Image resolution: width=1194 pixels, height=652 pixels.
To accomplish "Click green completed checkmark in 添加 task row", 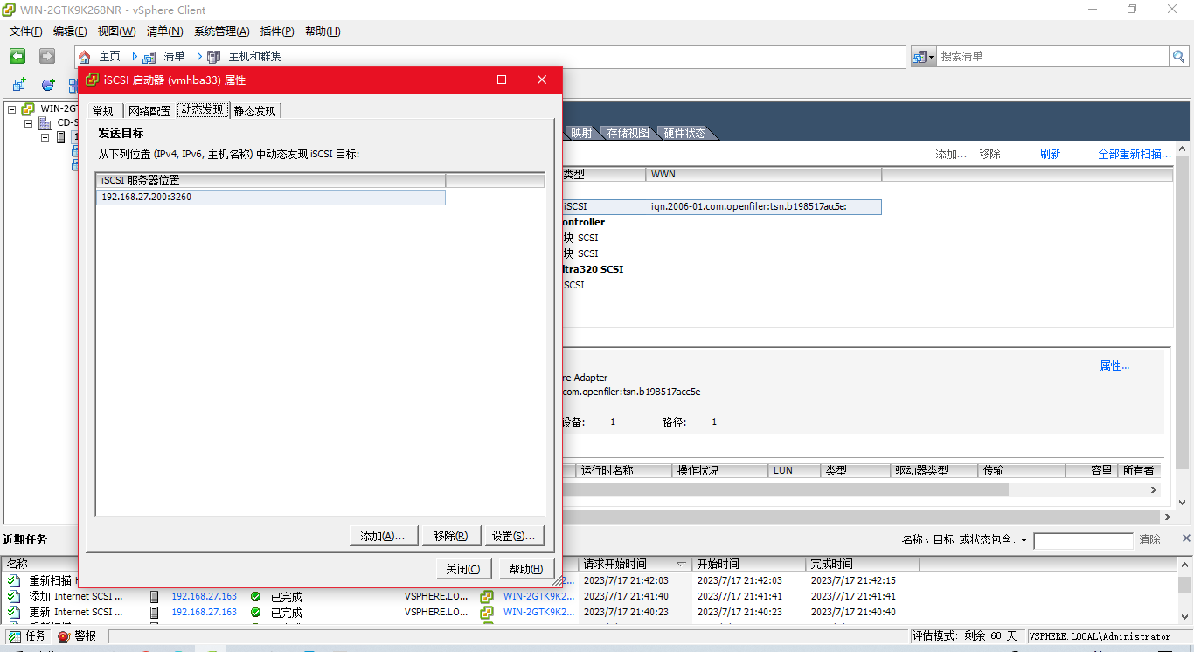I will (x=255, y=596).
